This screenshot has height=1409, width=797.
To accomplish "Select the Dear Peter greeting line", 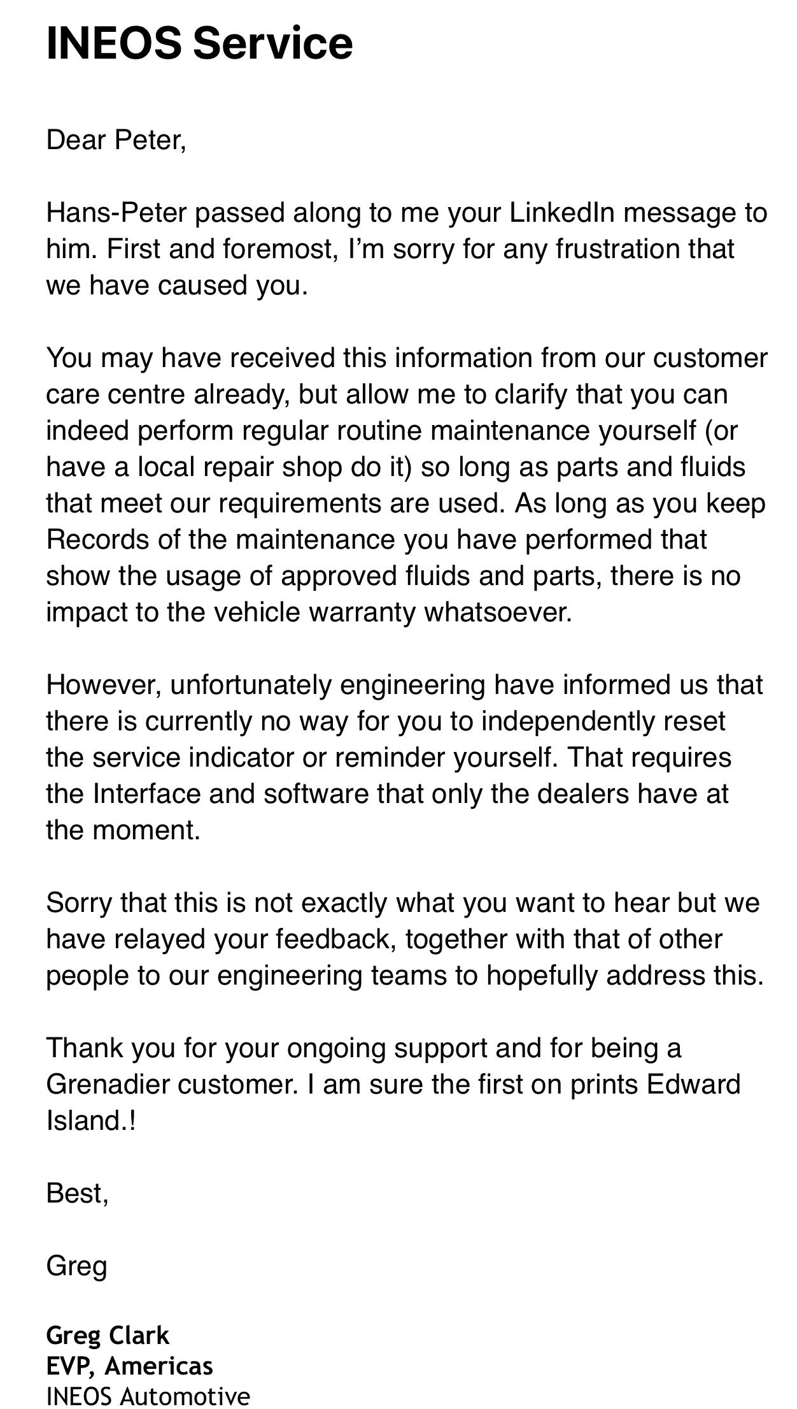I will tap(116, 141).
